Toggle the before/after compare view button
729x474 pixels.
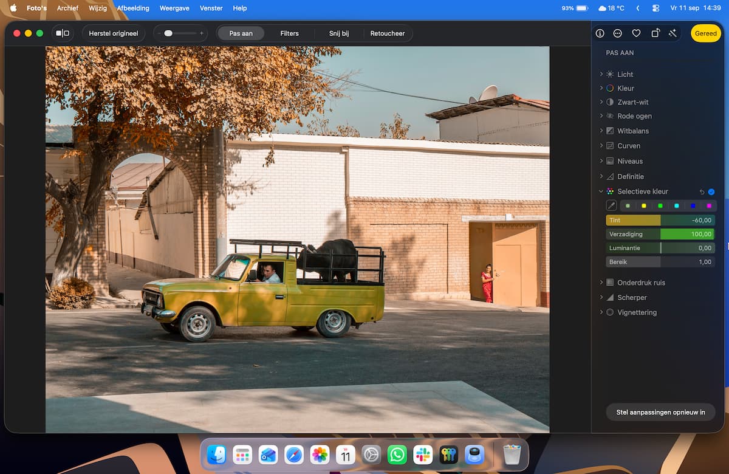[x=63, y=33]
